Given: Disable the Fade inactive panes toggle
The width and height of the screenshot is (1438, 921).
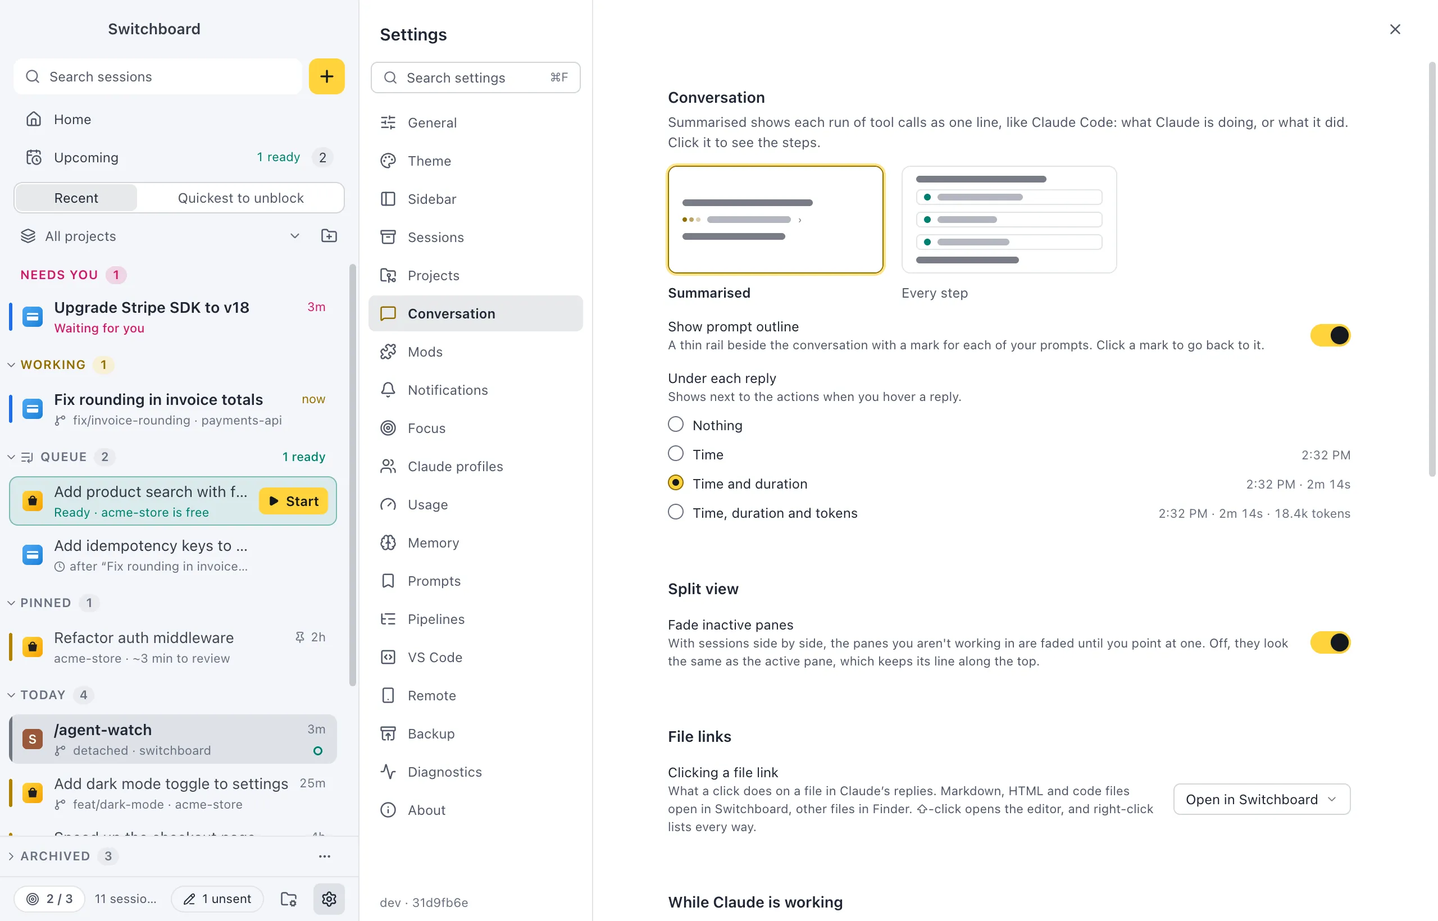Looking at the screenshot, I should pos(1330,643).
